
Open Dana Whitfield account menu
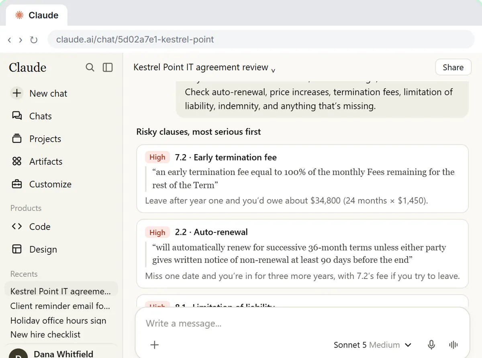[61, 352]
